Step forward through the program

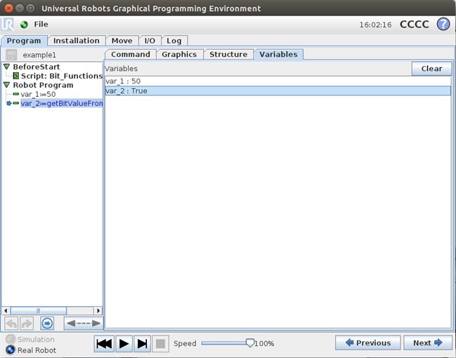click(142, 344)
